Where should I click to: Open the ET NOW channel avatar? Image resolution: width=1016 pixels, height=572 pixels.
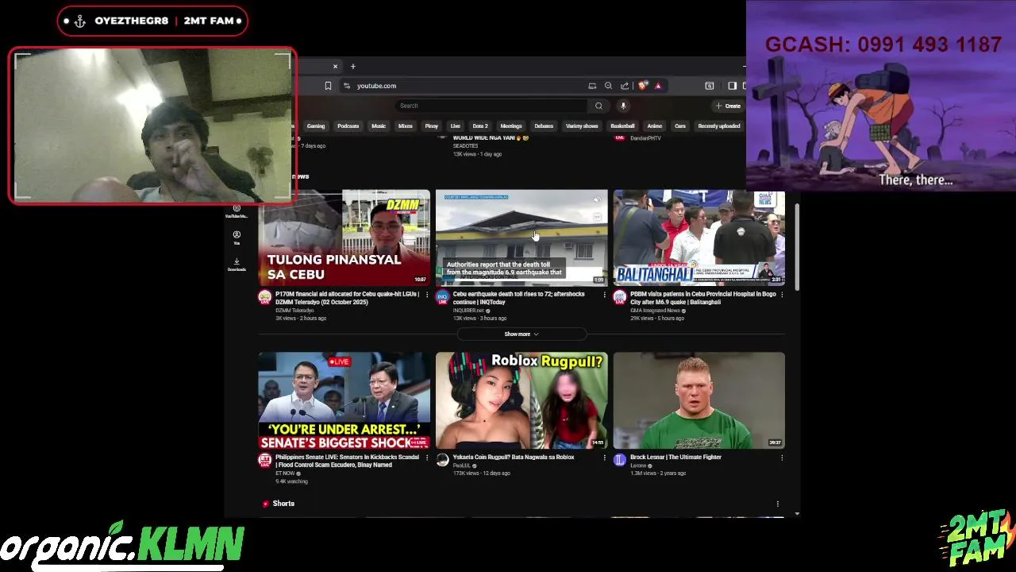[x=265, y=460]
